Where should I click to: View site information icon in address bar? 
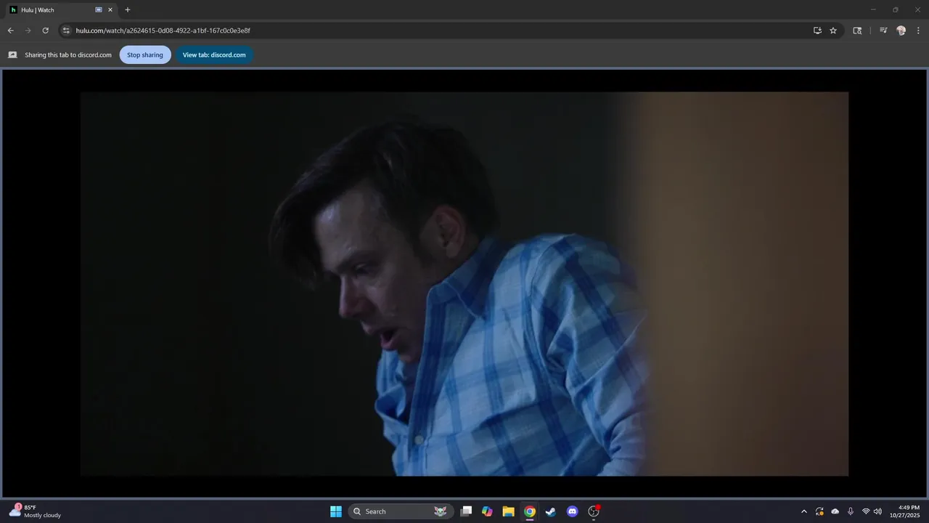pyautogui.click(x=66, y=31)
